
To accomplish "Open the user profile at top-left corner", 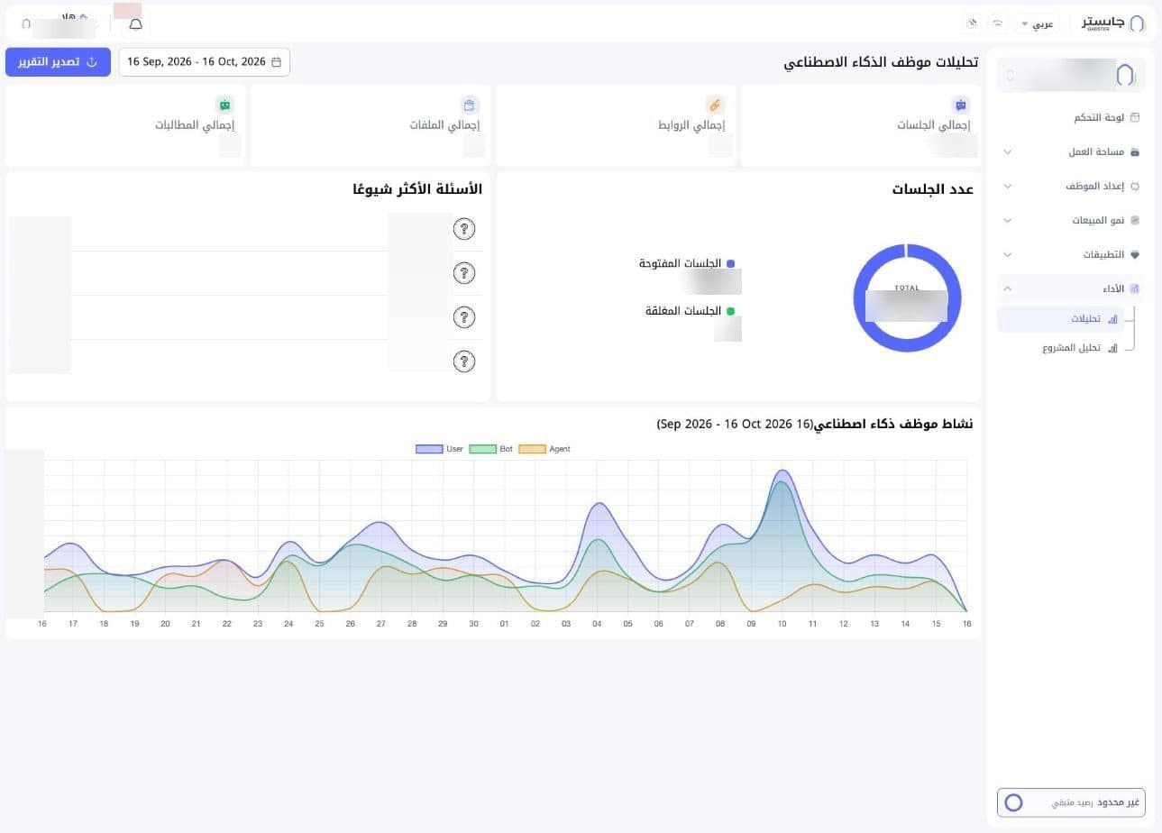I will pyautogui.click(x=61, y=23).
